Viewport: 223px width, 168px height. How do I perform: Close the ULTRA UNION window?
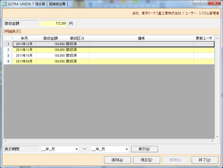point(215,3)
